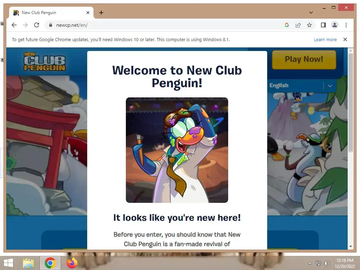Go back using the browser back arrow

[14, 25]
